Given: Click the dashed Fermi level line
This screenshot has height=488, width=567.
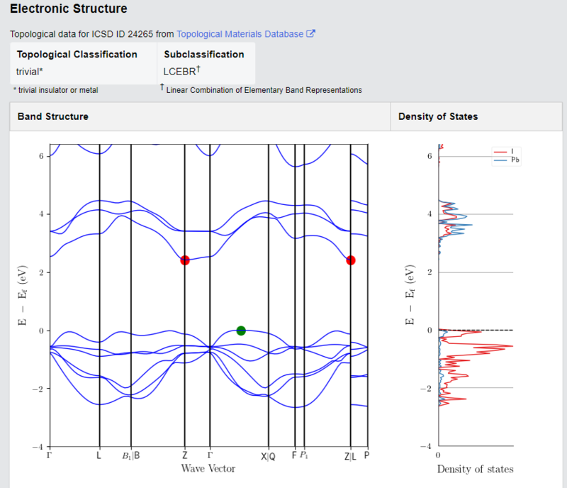Looking at the screenshot, I should 476,330.
